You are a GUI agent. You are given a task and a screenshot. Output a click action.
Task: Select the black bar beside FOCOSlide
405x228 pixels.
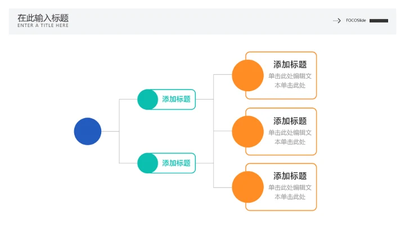379,21
